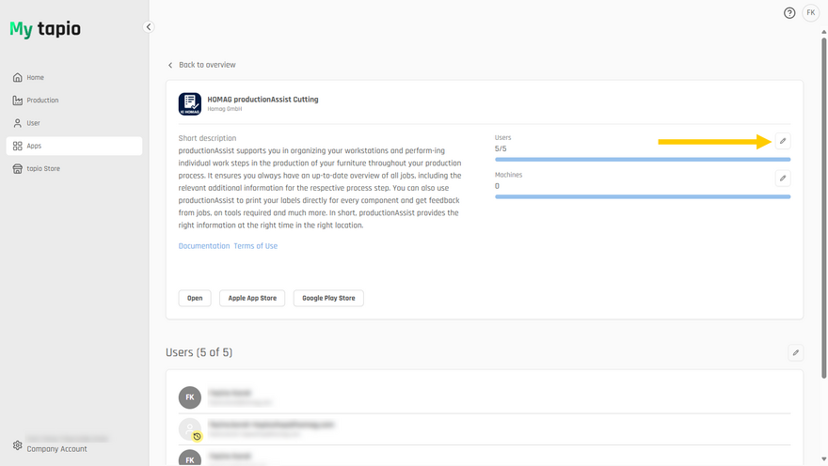Click the scrollbar up arrow
This screenshot has height=466, width=828.
[x=824, y=32]
